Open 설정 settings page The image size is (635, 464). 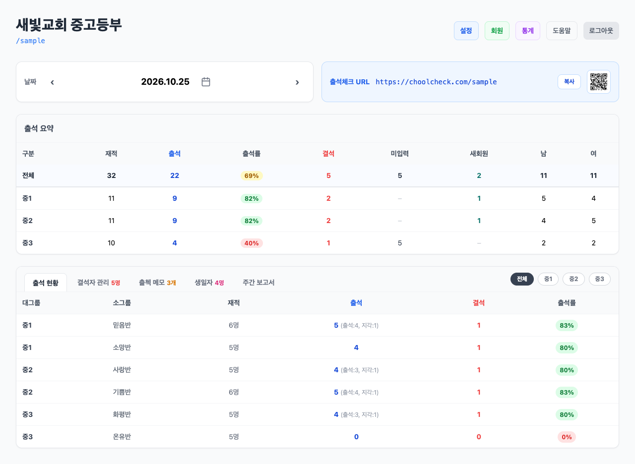466,31
